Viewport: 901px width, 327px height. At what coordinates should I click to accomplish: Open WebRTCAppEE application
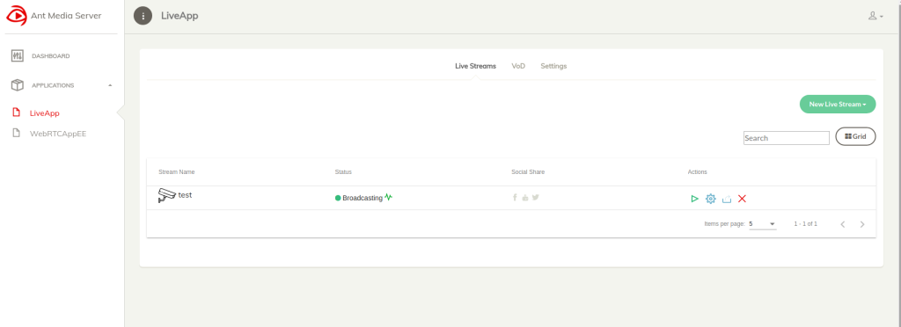[58, 134]
